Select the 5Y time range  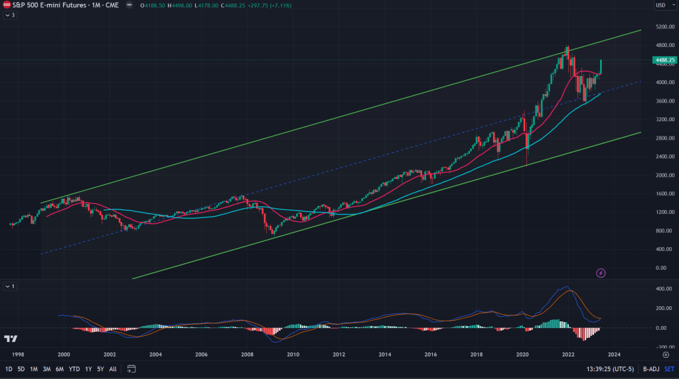coord(100,368)
